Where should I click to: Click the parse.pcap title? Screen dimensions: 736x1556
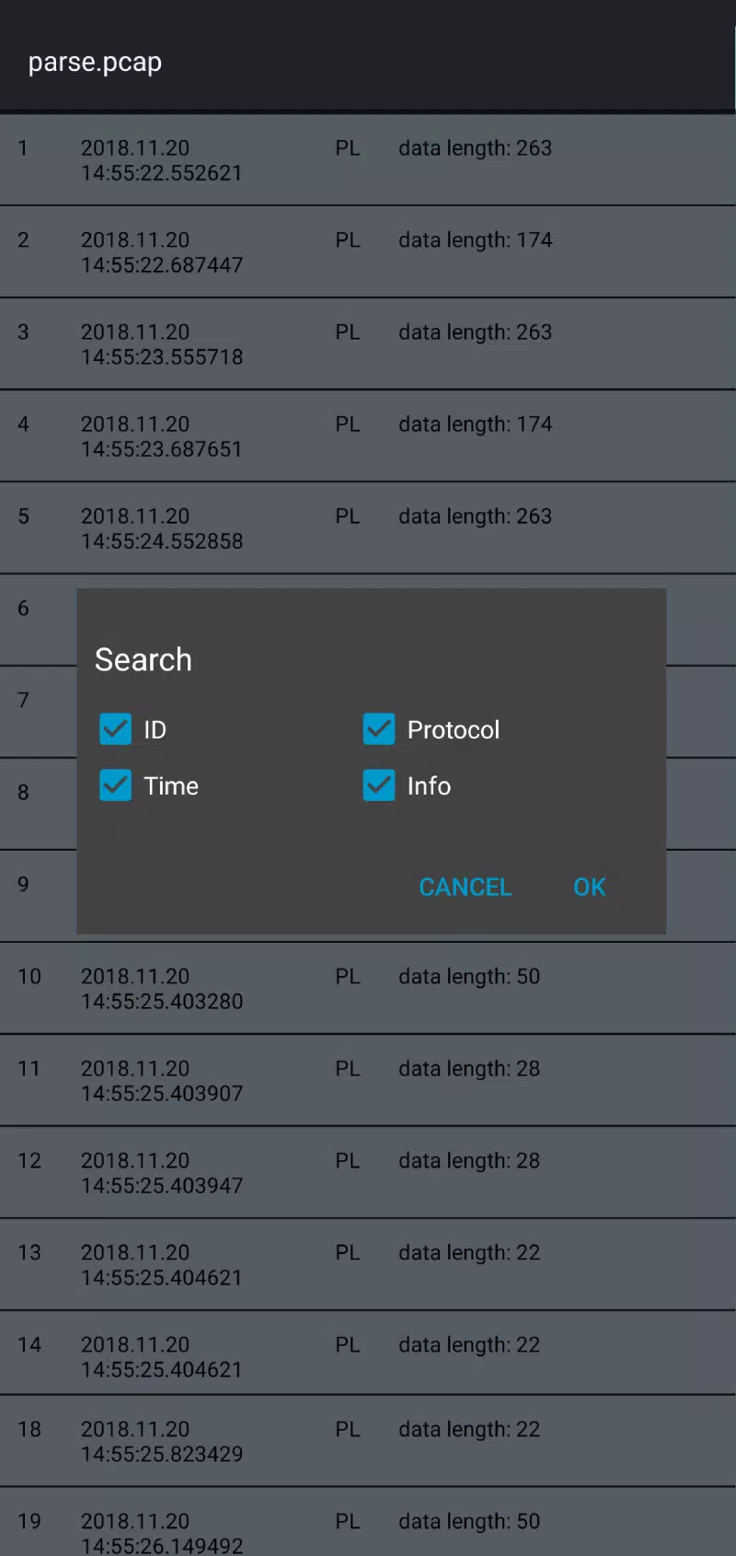click(x=95, y=63)
